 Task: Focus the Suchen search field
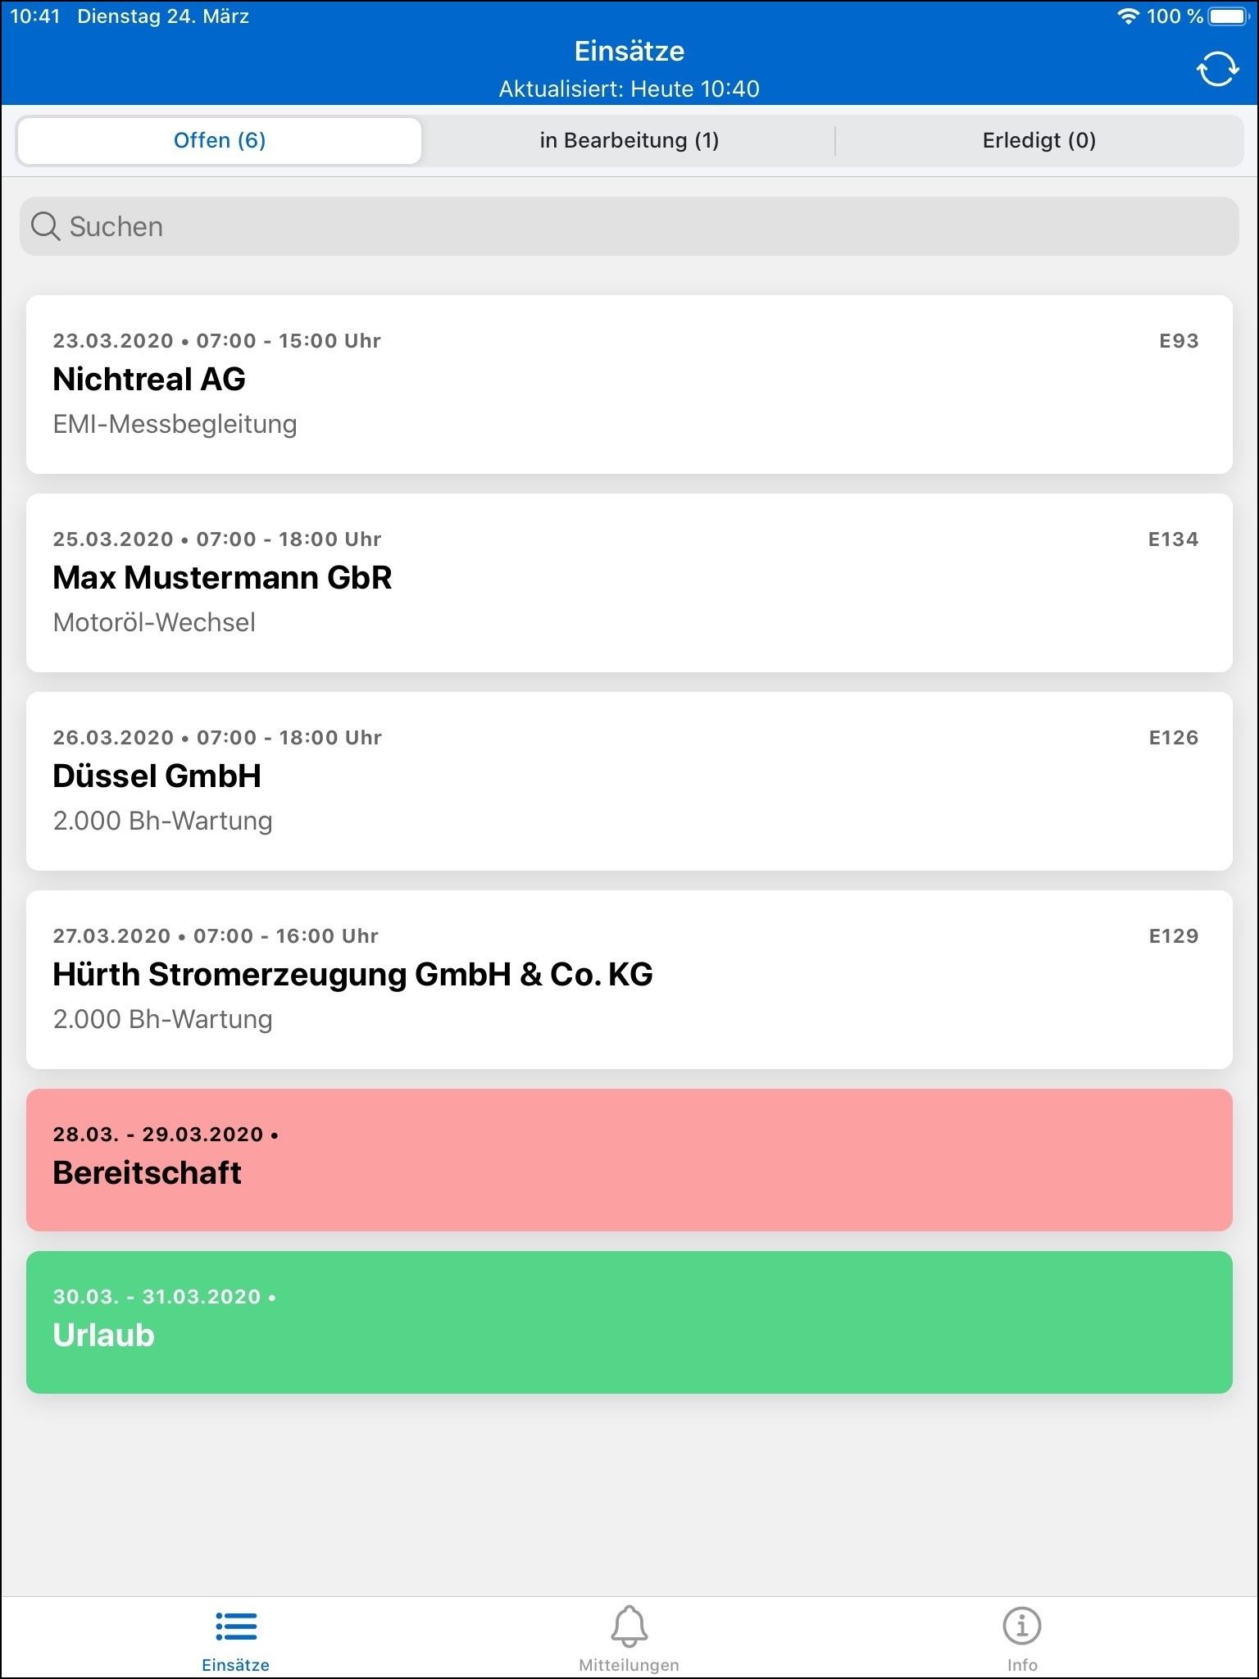click(629, 226)
